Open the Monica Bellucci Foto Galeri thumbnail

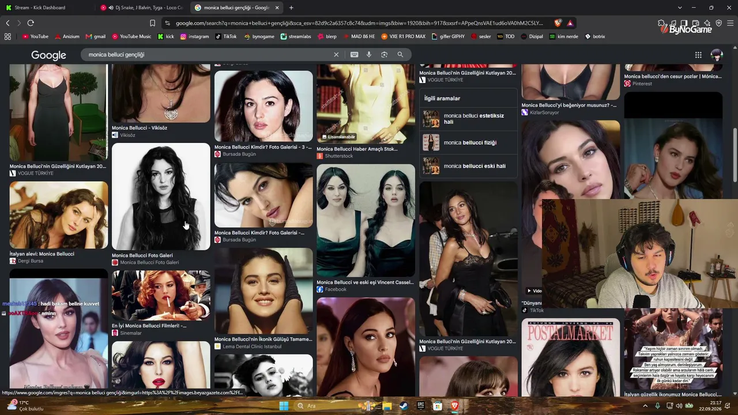[161, 197]
